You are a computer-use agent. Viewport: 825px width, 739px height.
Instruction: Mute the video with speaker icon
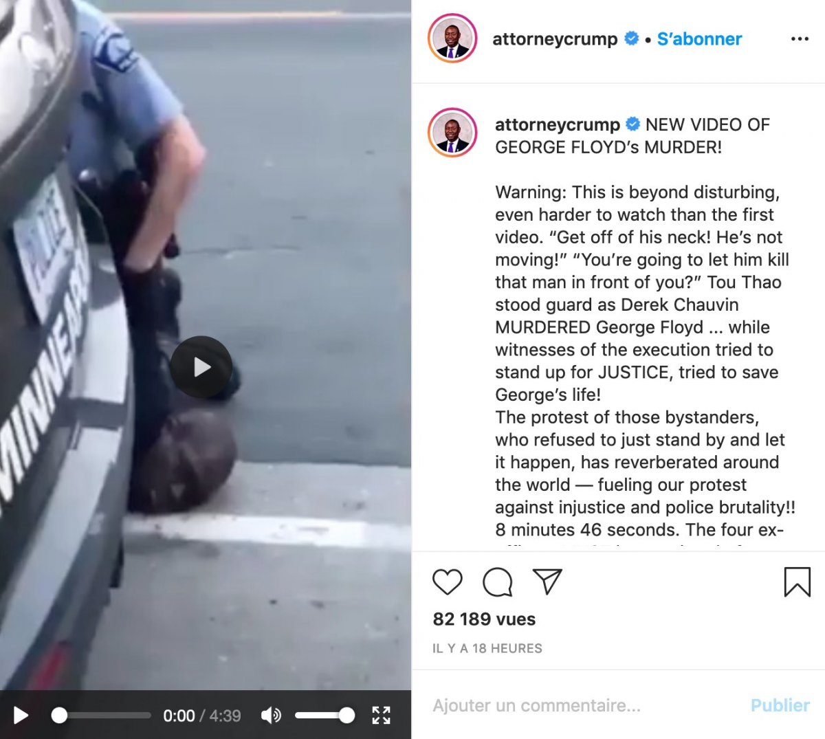point(271,716)
